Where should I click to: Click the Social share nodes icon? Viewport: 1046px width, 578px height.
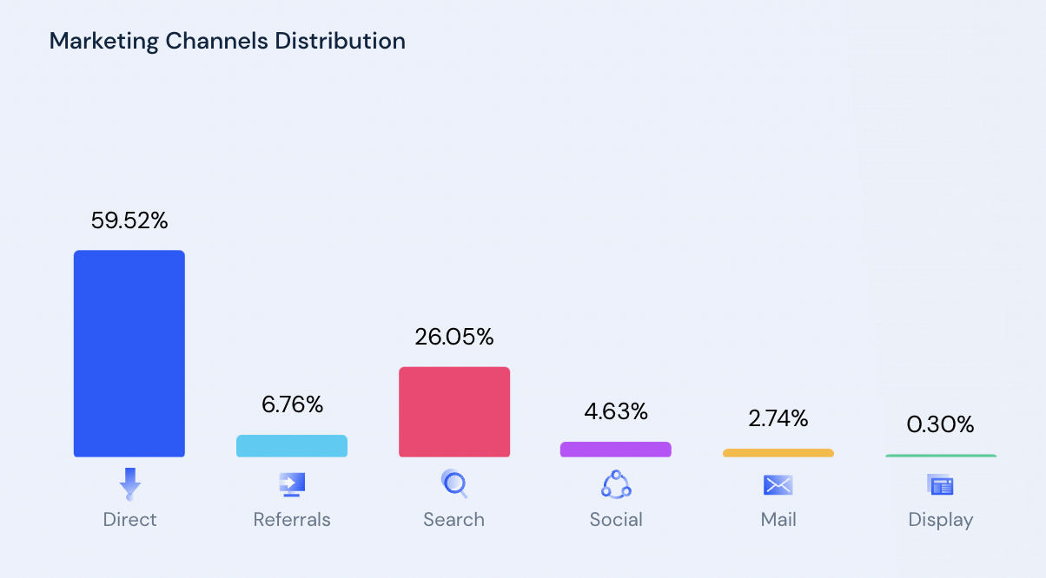[x=616, y=483]
